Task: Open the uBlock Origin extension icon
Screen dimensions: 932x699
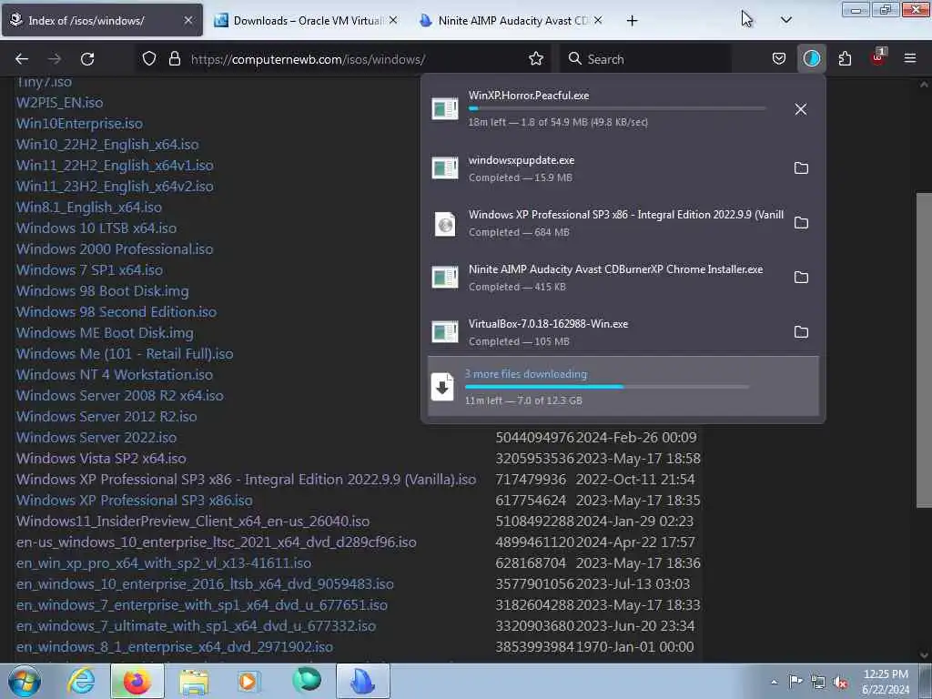Action: 878,57
